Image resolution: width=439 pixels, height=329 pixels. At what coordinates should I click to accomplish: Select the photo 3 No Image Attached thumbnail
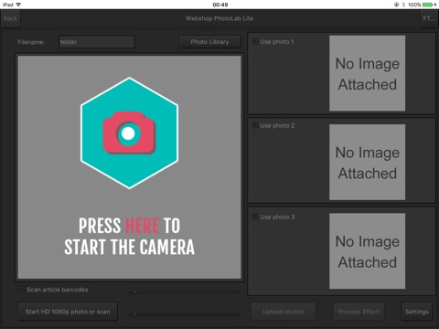click(x=368, y=251)
